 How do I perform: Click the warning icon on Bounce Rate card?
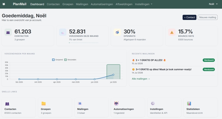coord(172,32)
